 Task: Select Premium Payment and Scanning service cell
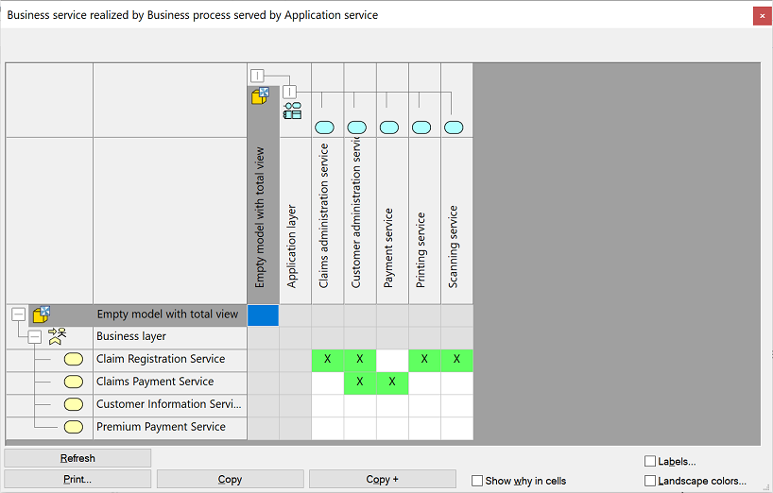pyautogui.click(x=457, y=429)
